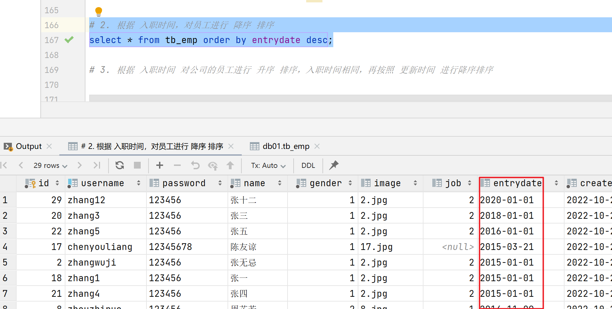Screen dimensions: 612x309
Task: Select the zhang12 username cell
Action: click(106, 200)
